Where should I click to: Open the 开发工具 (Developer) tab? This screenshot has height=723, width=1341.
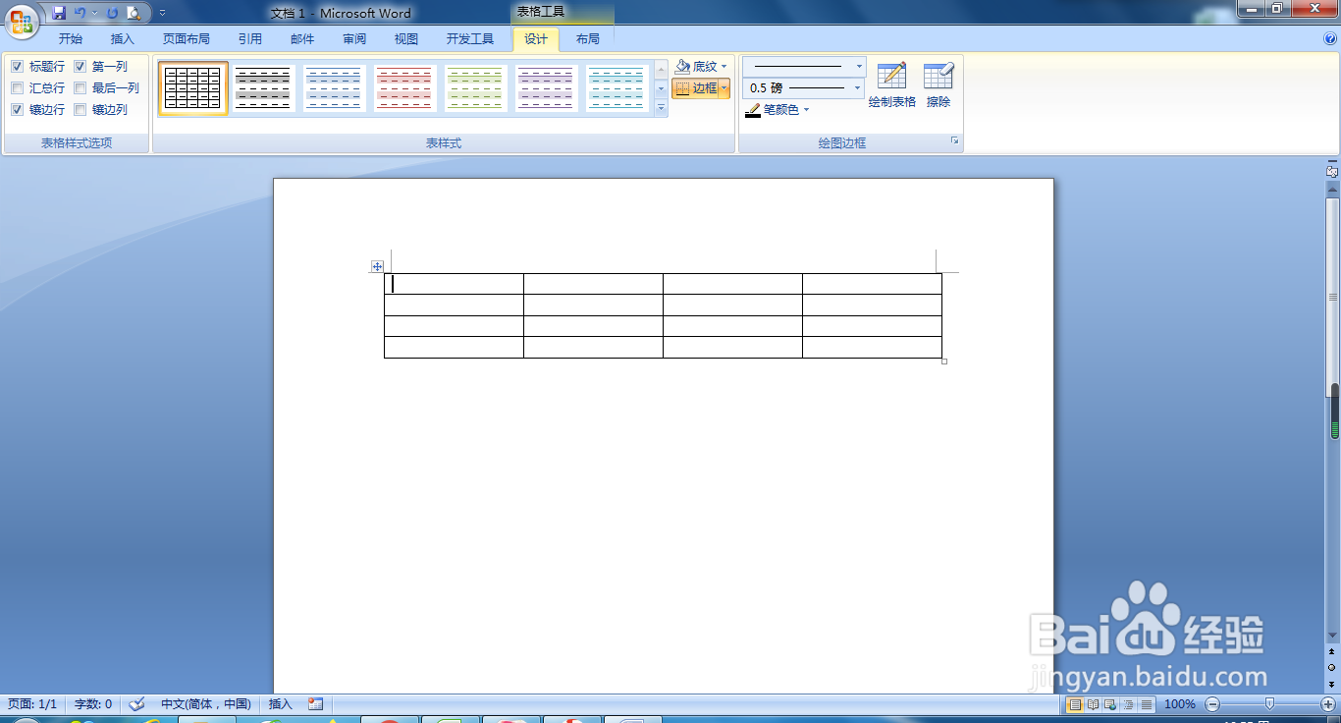(470, 39)
